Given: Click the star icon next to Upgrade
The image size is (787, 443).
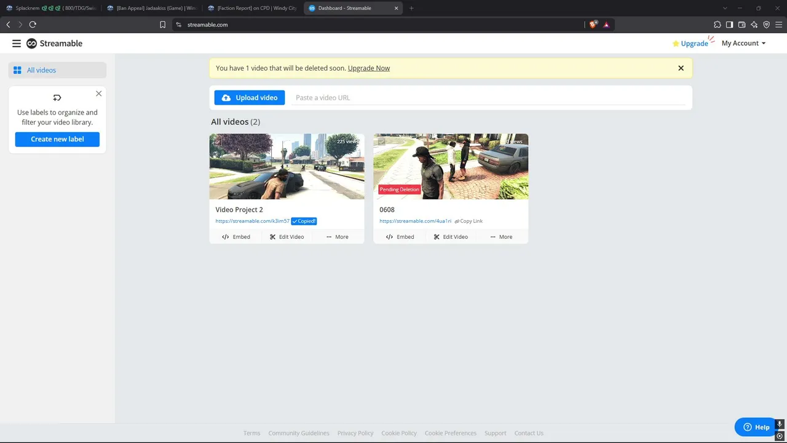Looking at the screenshot, I should click(676, 44).
